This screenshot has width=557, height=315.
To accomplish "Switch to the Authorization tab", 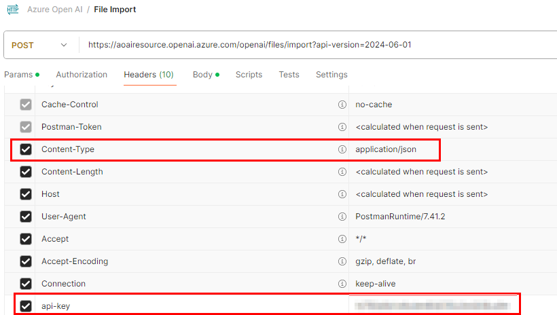I will point(82,75).
